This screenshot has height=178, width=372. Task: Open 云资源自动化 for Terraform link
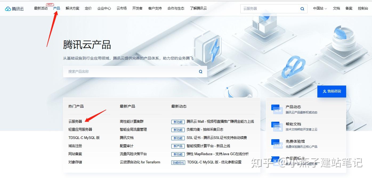tap(140, 162)
